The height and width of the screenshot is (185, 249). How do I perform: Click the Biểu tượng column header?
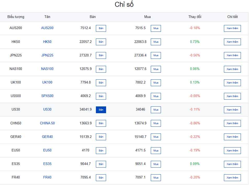tap(16, 17)
